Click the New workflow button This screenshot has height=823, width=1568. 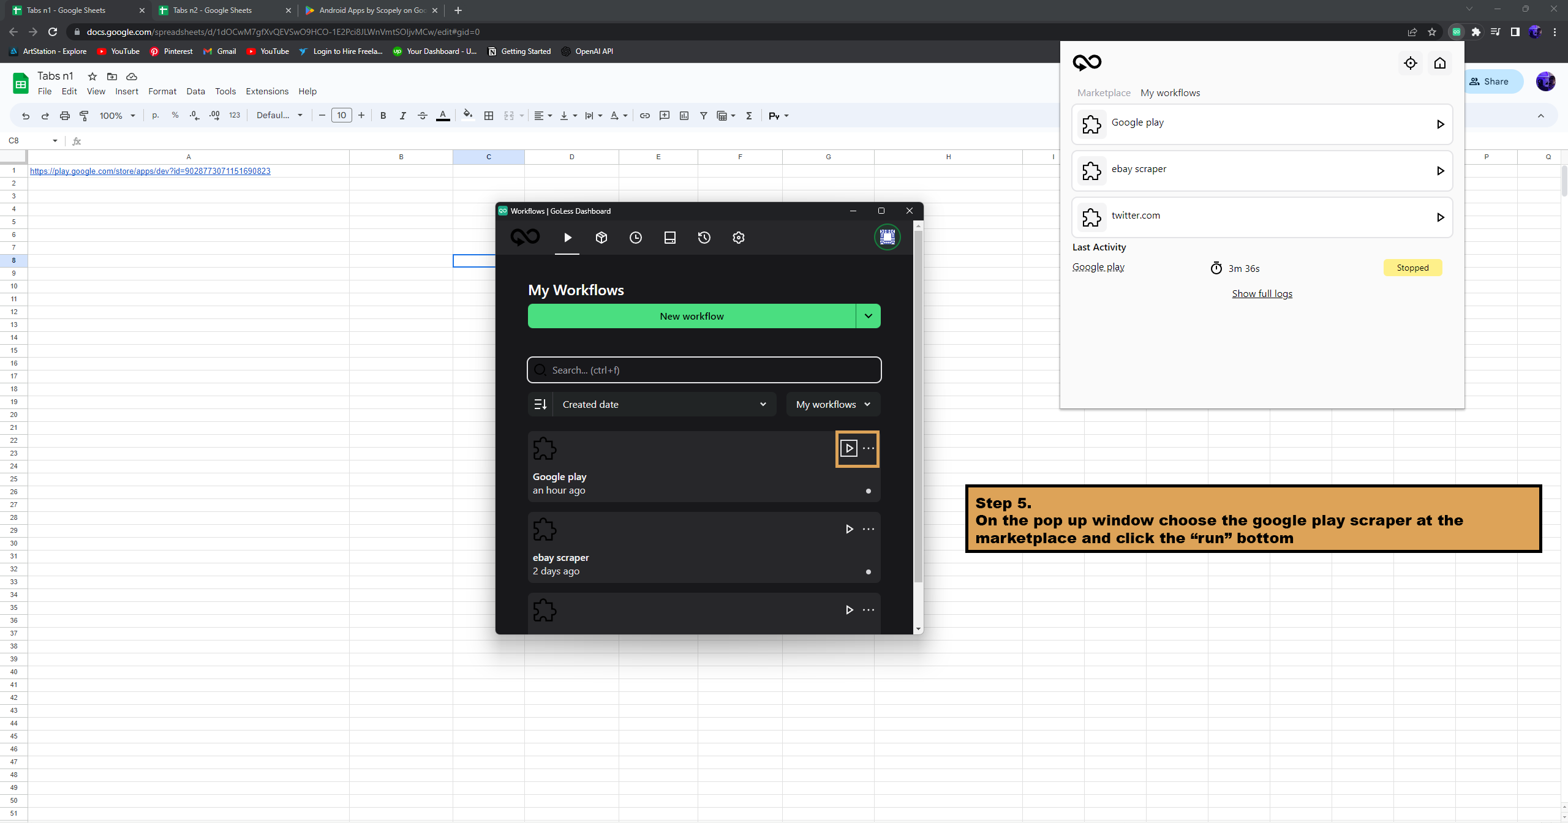692,316
